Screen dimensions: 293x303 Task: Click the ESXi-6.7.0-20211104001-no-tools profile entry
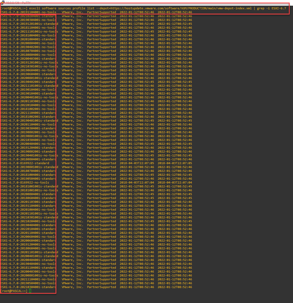(x=28, y=279)
